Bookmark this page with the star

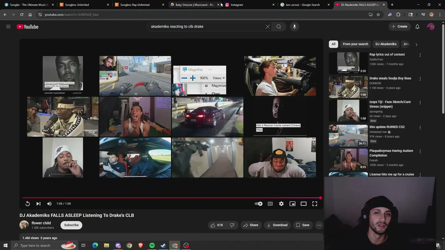pyautogui.click(x=378, y=15)
